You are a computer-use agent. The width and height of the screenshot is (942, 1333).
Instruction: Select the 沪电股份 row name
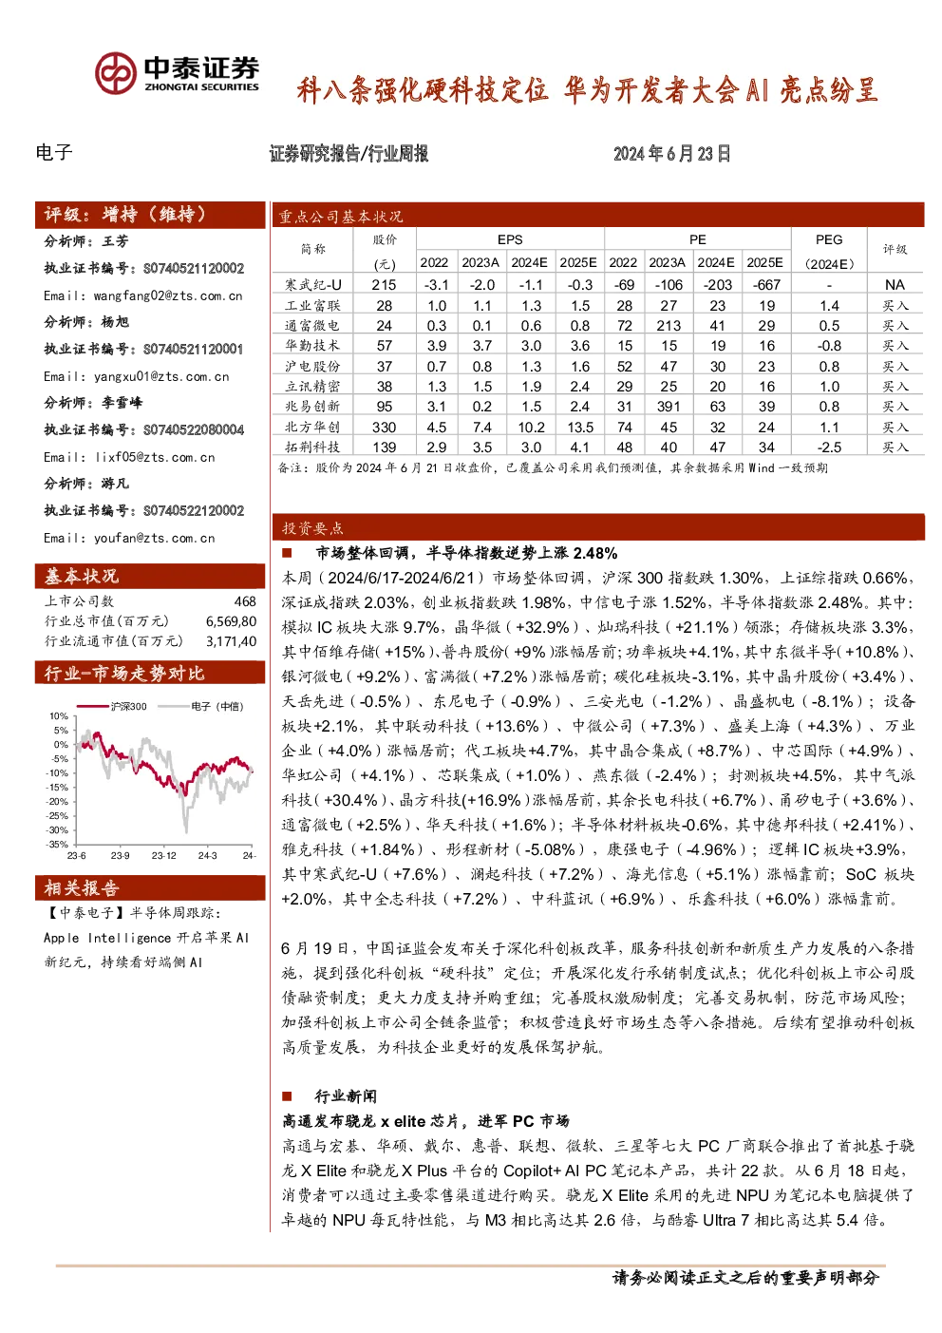[312, 367]
